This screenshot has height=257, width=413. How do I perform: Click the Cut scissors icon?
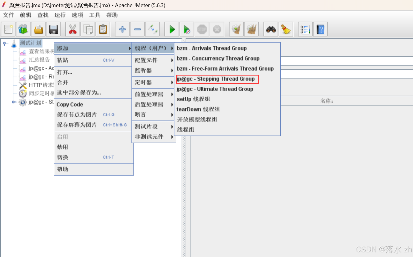pos(73,29)
